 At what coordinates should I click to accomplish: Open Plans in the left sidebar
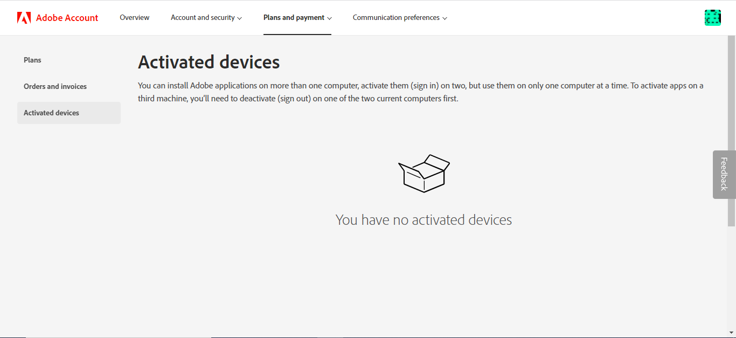point(32,60)
